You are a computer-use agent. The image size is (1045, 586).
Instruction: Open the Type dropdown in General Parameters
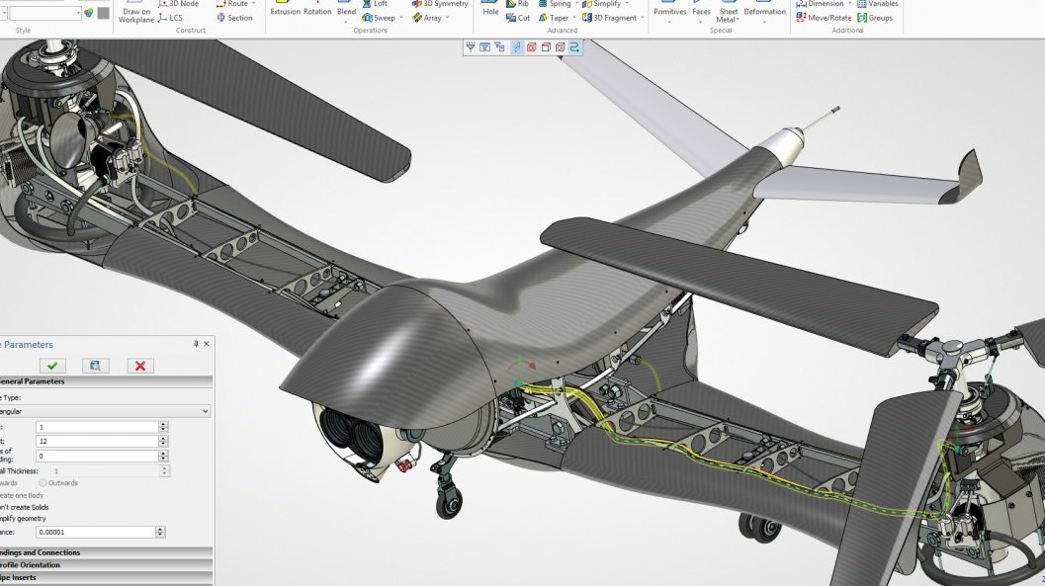[105, 411]
